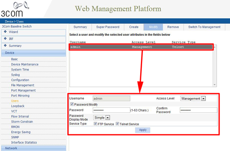Select the admin user row

pos(141,47)
